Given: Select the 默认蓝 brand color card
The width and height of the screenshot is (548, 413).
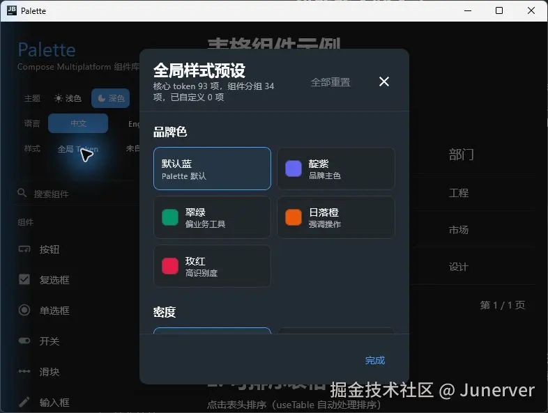Looking at the screenshot, I should tap(212, 169).
